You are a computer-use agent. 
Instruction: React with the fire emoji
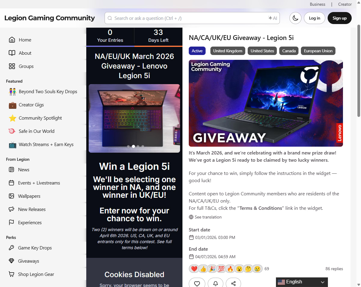point(230,269)
